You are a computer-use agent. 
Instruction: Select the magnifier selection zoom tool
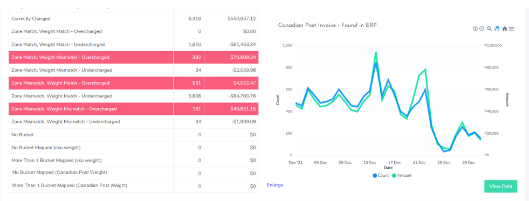[x=489, y=29]
